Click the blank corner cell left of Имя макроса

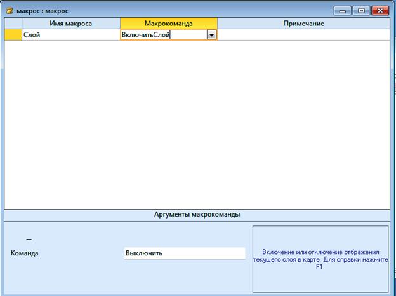coord(13,24)
